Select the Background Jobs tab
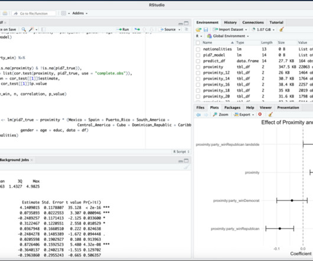Screen dimensions: 313x261 tap(14, 160)
